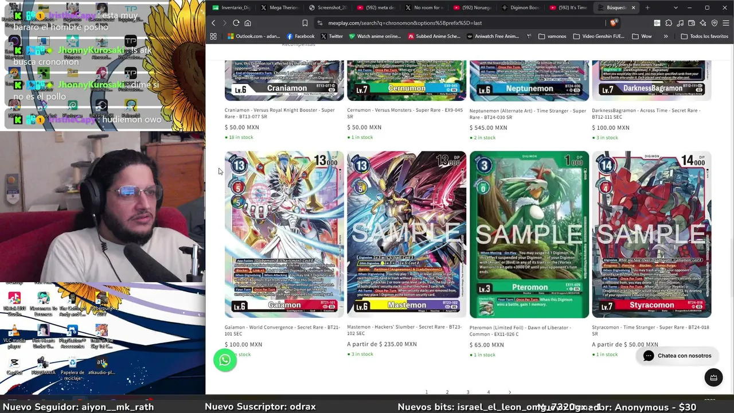Open the Five Hearts Under One desktop shortcut
The width and height of the screenshot is (734, 413).
pyautogui.click(x=43, y=337)
